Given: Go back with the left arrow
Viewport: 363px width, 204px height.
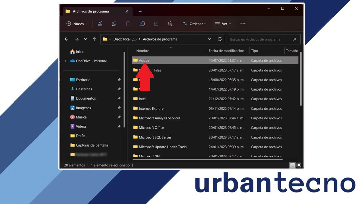Looking at the screenshot, I should tap(66, 39).
